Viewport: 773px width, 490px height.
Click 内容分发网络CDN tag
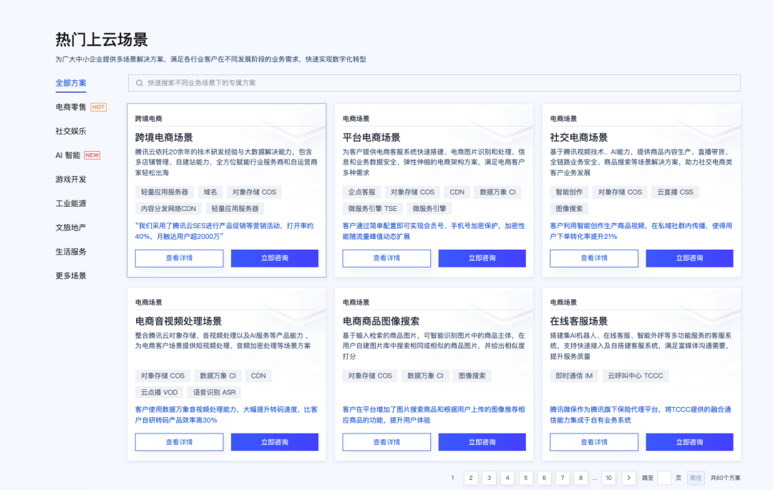169,209
